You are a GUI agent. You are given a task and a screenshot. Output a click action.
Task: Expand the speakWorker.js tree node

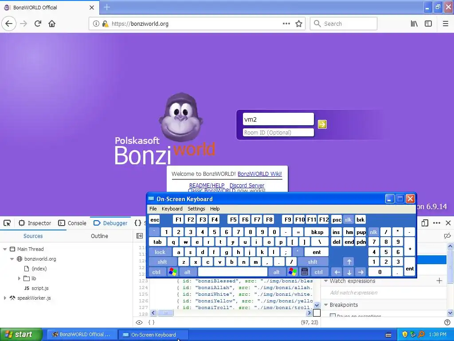point(4,298)
